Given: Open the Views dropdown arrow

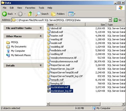Looking at the screenshot, I should 75,14.
